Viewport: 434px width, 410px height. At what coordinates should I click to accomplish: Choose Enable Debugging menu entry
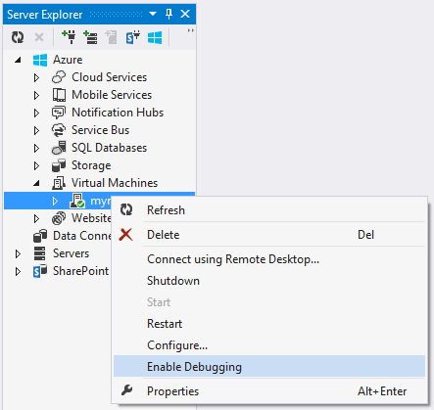click(x=269, y=366)
